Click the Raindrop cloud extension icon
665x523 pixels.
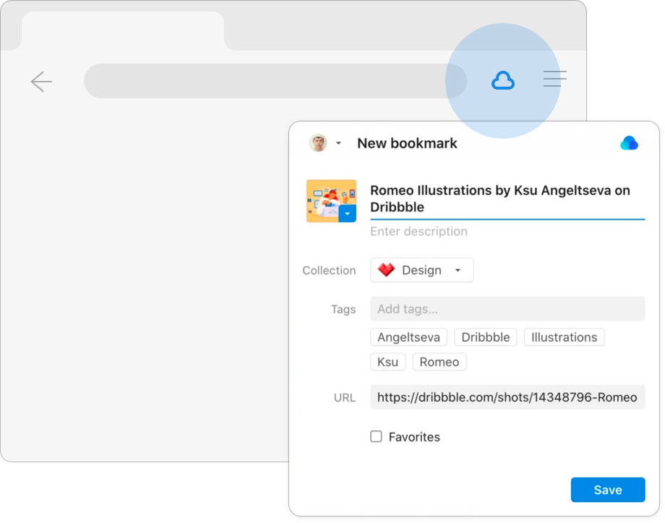pyautogui.click(x=502, y=81)
